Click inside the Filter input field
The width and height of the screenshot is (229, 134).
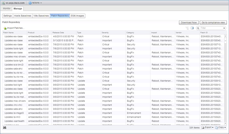[211, 28]
